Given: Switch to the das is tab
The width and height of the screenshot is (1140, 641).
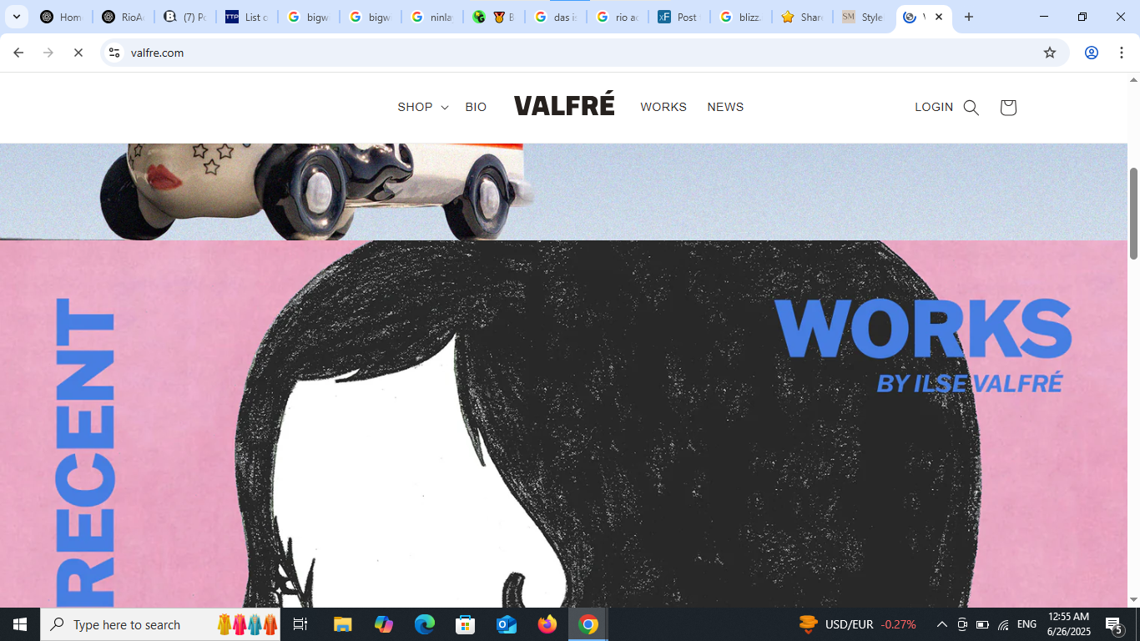Looking at the screenshot, I should tap(555, 17).
